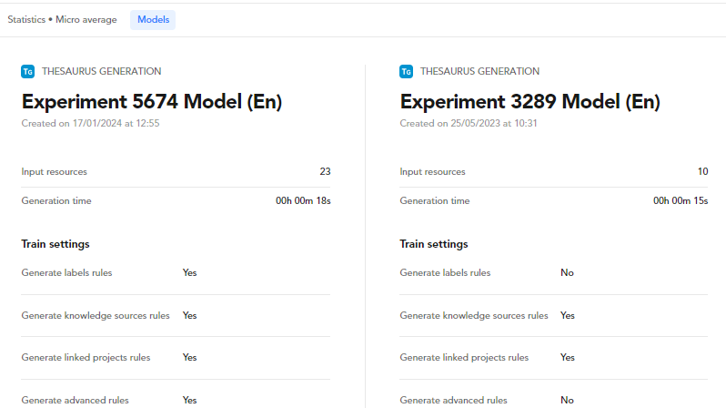Open the Experiment 3289 Model (En) title
The image size is (726, 408).
click(x=529, y=102)
